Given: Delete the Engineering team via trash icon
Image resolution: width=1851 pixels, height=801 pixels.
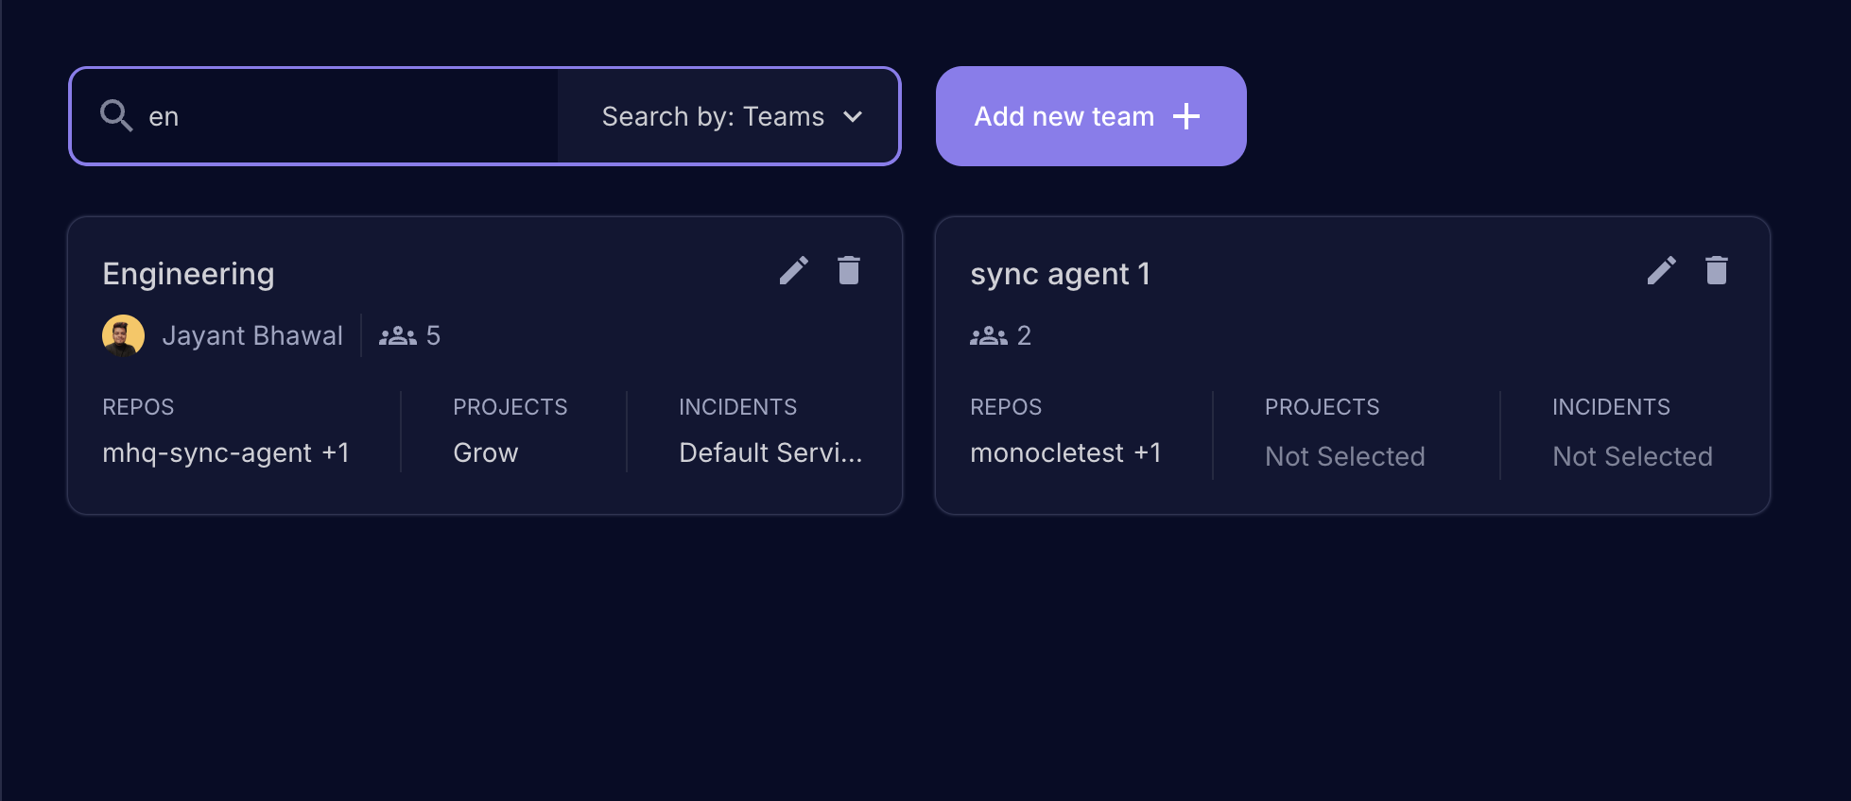Looking at the screenshot, I should click(x=849, y=271).
